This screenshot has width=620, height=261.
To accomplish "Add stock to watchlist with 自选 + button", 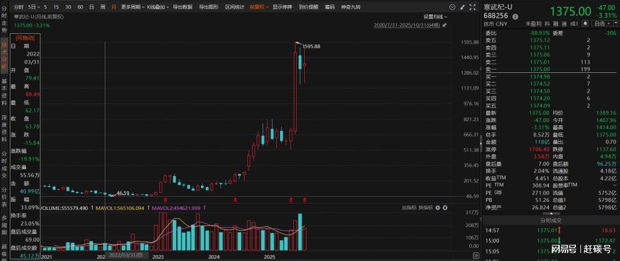I will 602,24.
